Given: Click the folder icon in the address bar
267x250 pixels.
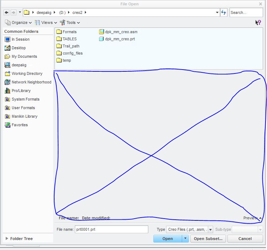Looking at the screenshot, I should 27,12.
